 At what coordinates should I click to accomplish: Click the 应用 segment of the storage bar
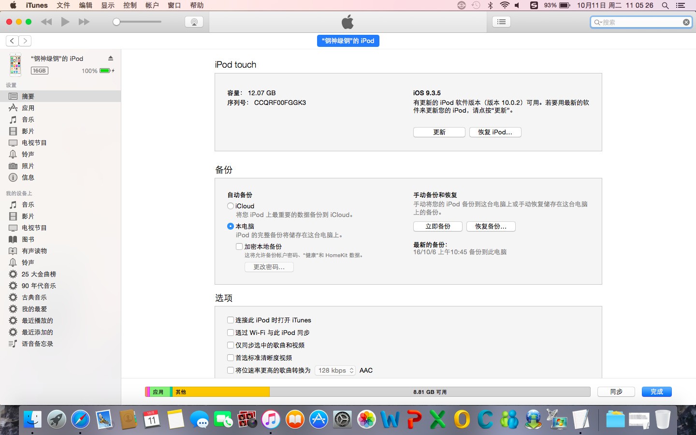click(159, 391)
